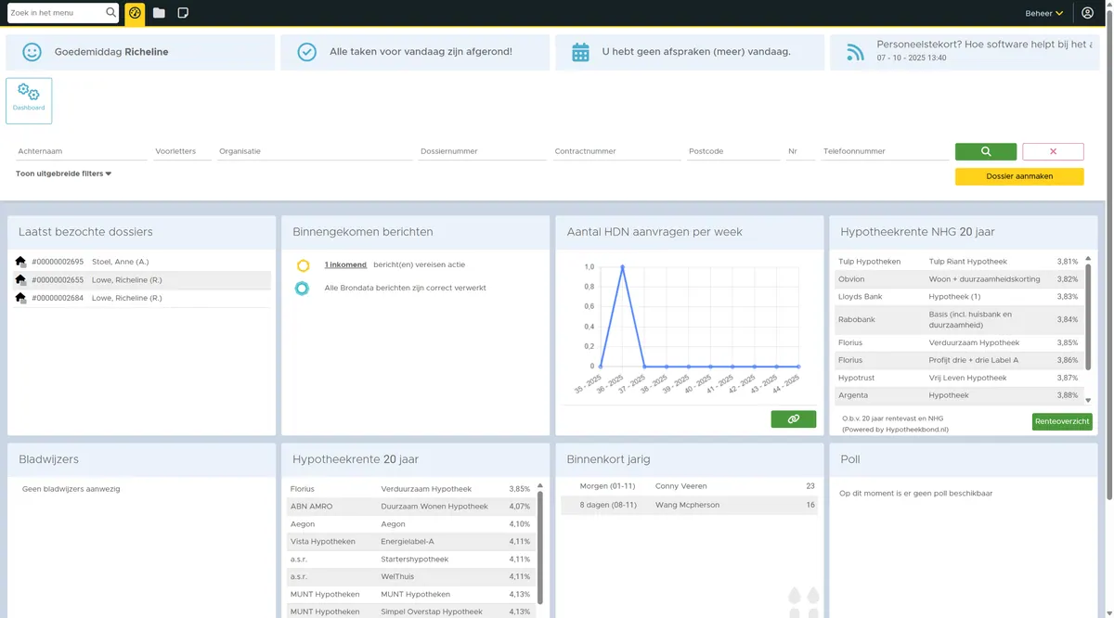Click the Dossiernummer input field

click(x=483, y=151)
